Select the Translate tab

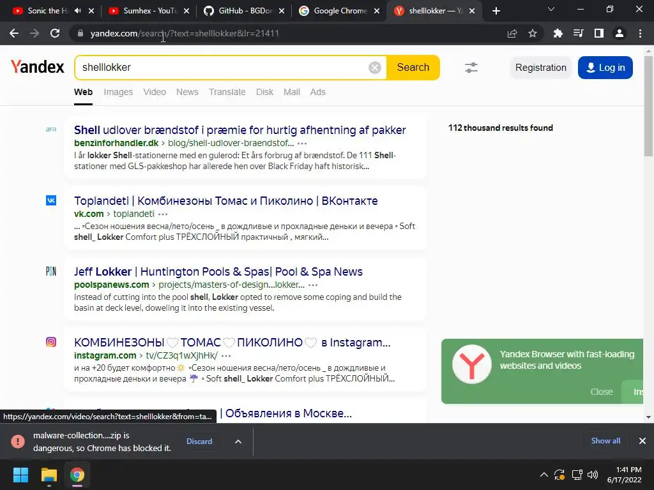227,92
